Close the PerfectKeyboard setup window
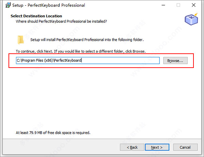 (193, 5)
